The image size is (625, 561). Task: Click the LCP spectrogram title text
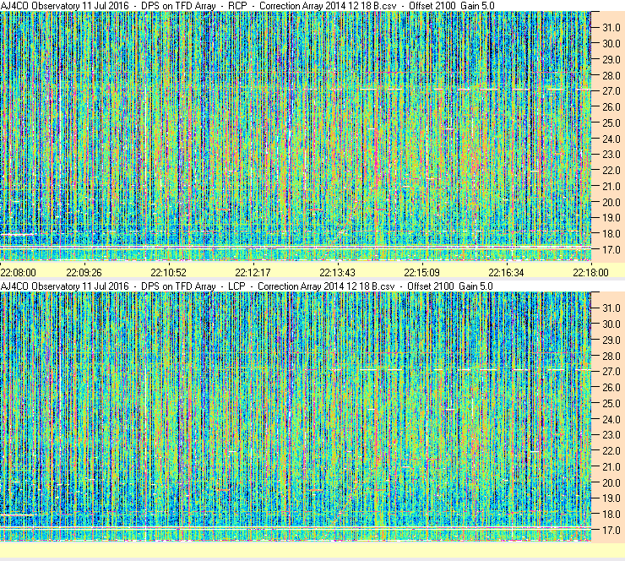(x=247, y=286)
